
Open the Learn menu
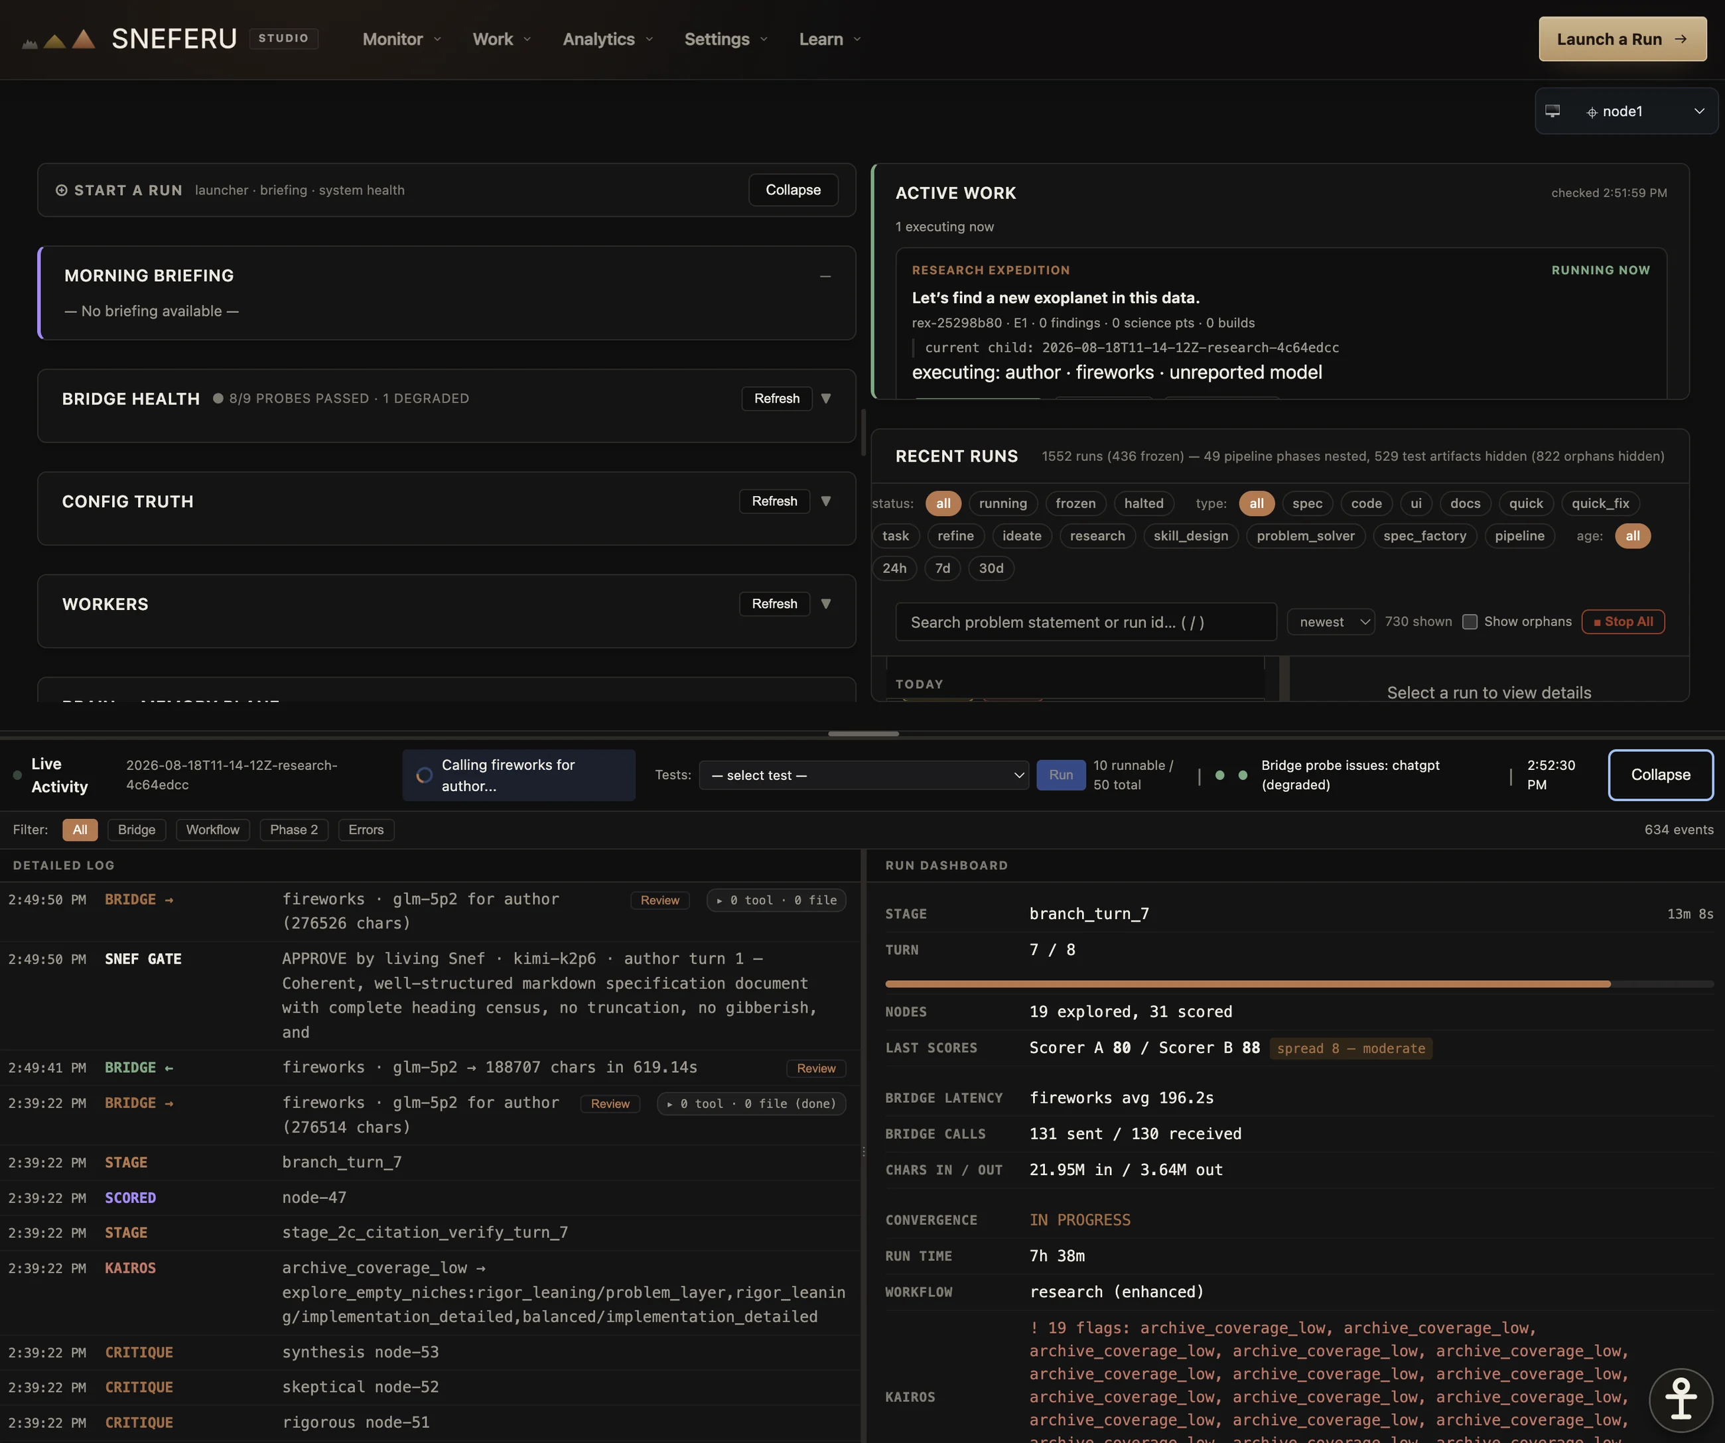829,38
